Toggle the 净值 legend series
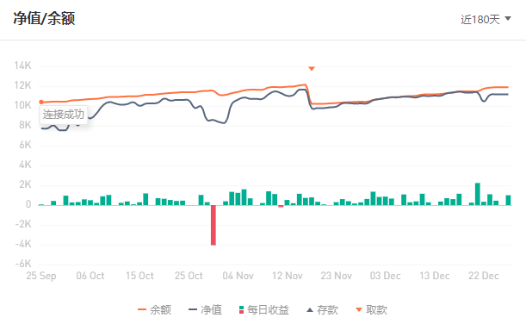This screenshot has width=526, height=324. (x=205, y=309)
